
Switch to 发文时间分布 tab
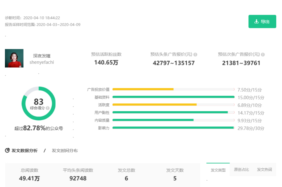coord(65,151)
